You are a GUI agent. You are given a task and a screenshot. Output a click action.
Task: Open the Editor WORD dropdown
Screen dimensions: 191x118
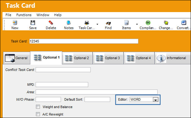(155, 100)
